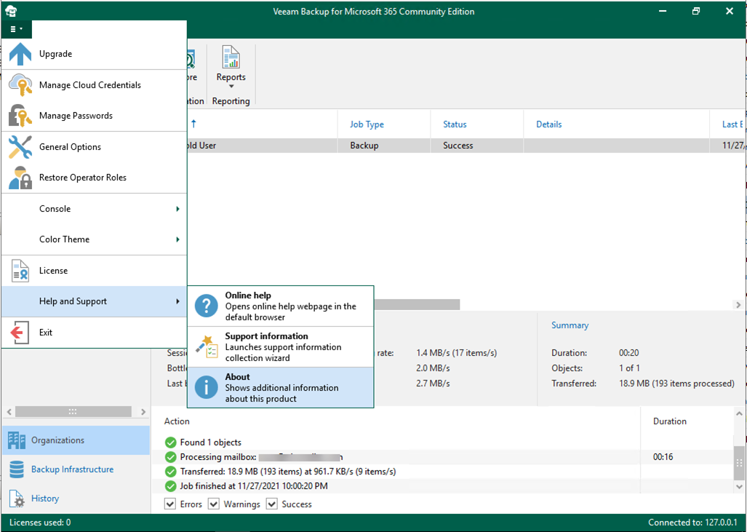This screenshot has height=532, width=747.
Task: Click the Veeam app icon in title bar
Action: pos(10,10)
